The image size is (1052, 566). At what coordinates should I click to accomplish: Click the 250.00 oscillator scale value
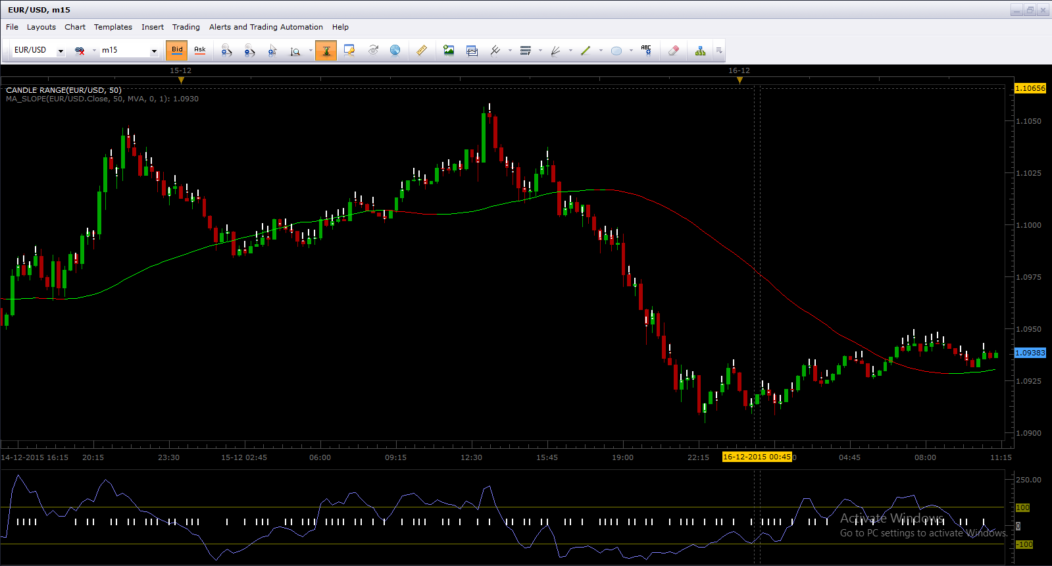(x=1029, y=480)
